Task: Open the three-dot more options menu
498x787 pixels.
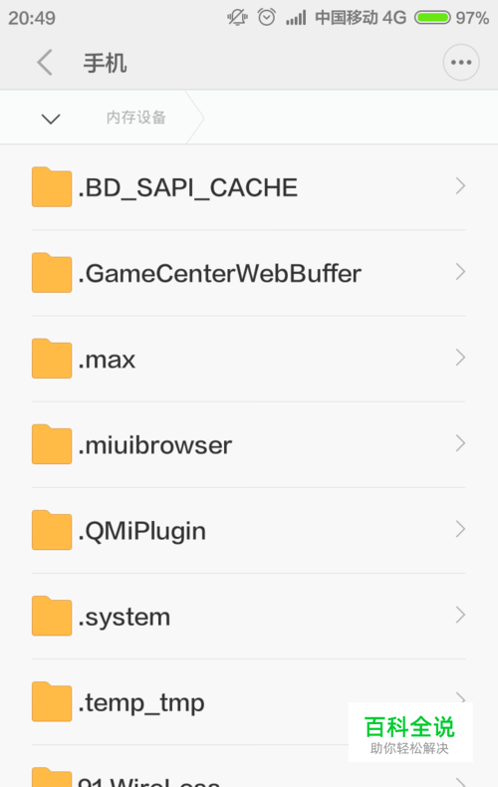Action: click(461, 62)
